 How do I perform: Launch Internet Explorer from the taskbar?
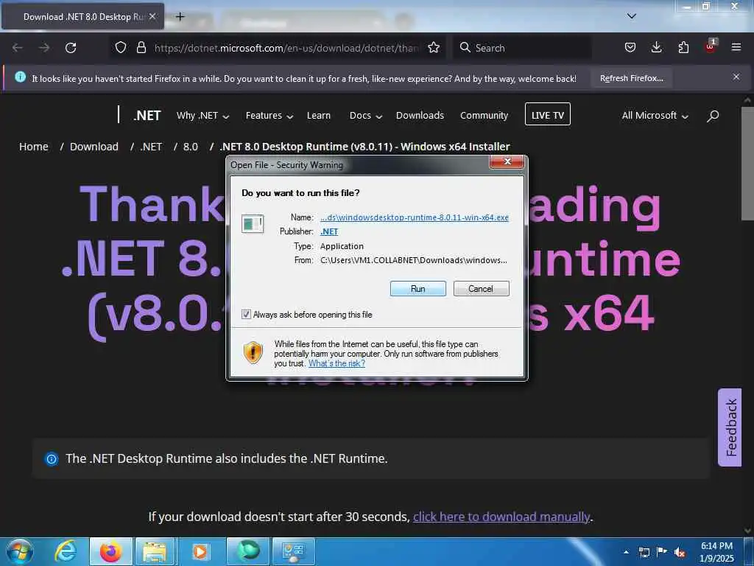65,551
